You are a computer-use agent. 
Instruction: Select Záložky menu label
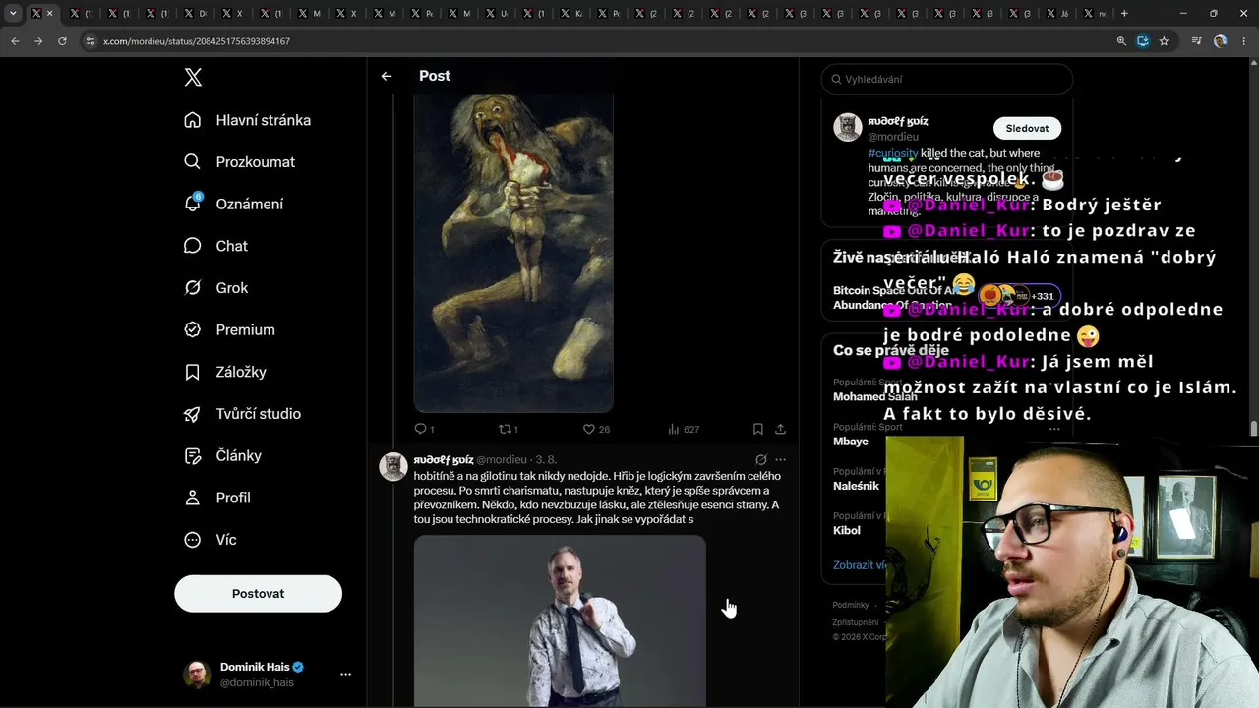pyautogui.click(x=241, y=372)
